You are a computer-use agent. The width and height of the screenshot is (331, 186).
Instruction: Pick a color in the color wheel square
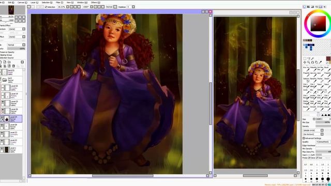[x=318, y=23]
